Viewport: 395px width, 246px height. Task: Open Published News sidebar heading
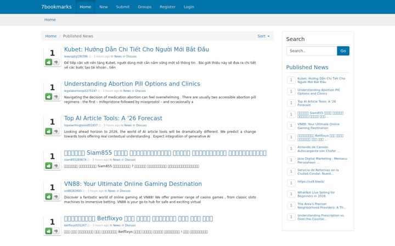click(x=307, y=67)
